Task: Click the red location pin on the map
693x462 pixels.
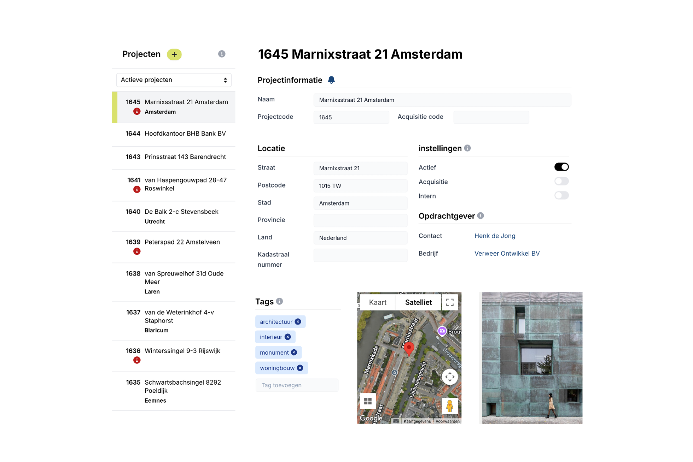Action: [x=409, y=349]
